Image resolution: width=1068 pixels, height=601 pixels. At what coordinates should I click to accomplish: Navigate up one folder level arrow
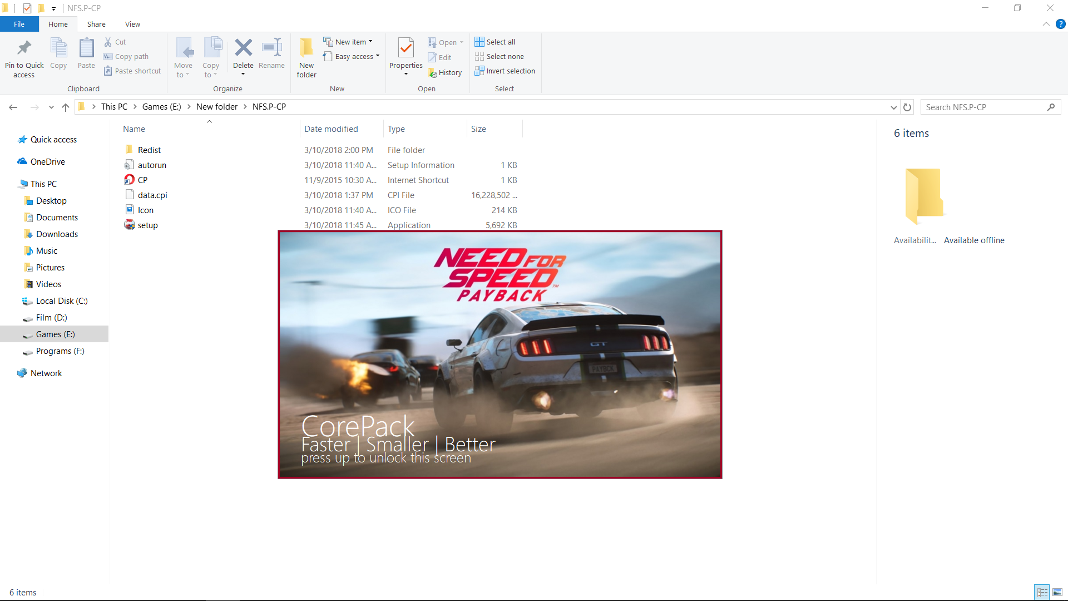(66, 107)
